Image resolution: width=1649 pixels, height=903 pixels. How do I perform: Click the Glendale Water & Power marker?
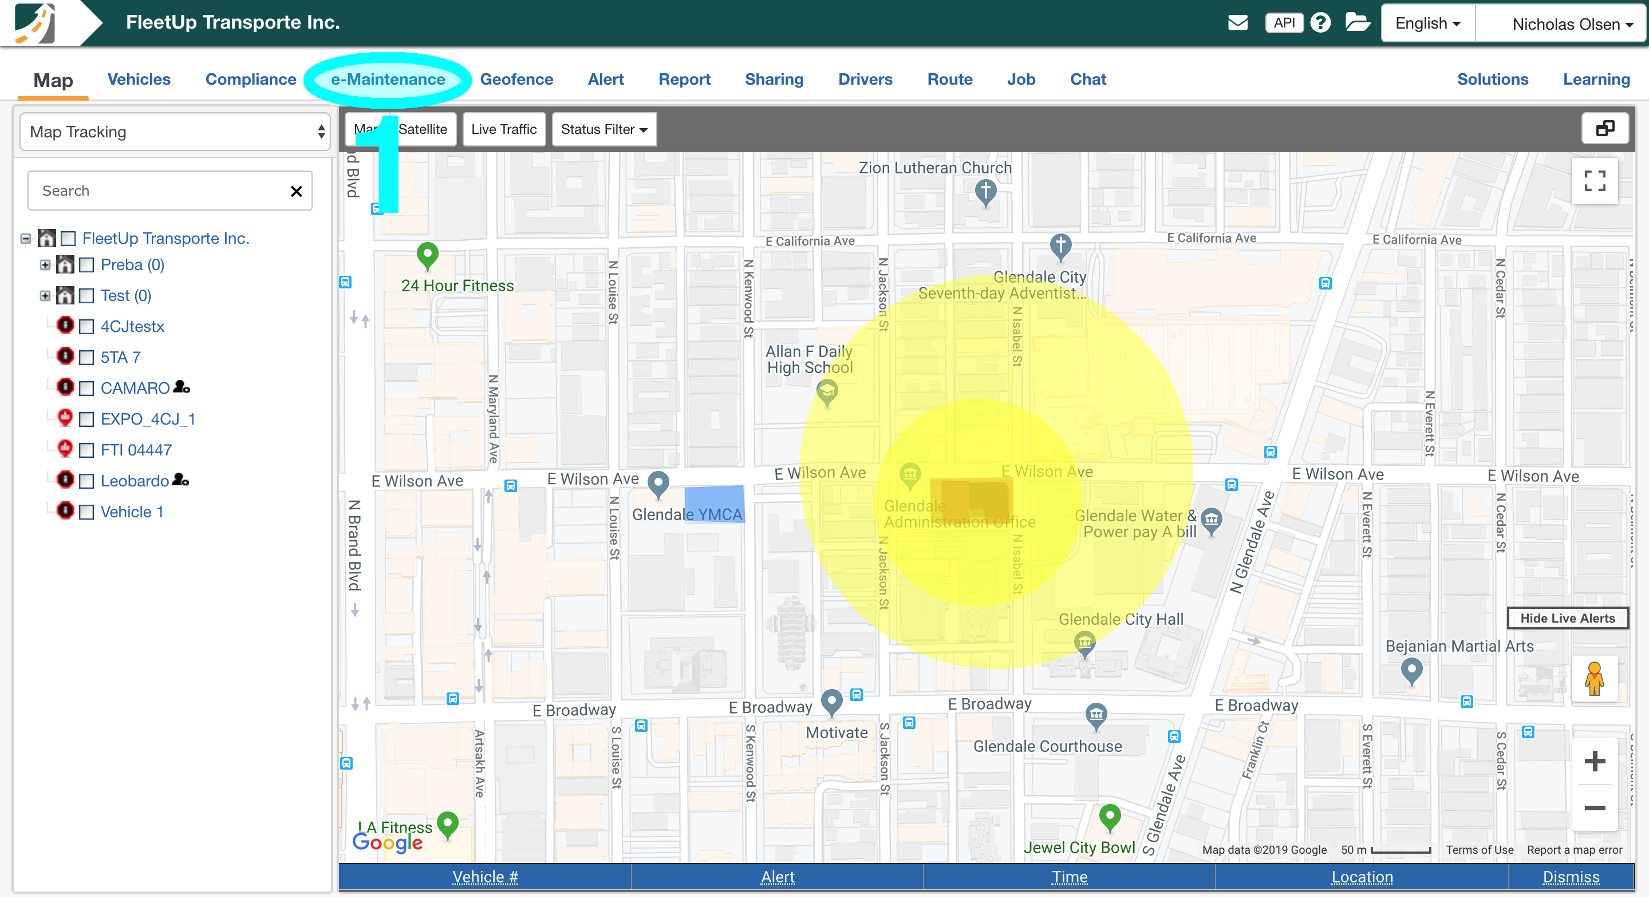tap(1211, 522)
